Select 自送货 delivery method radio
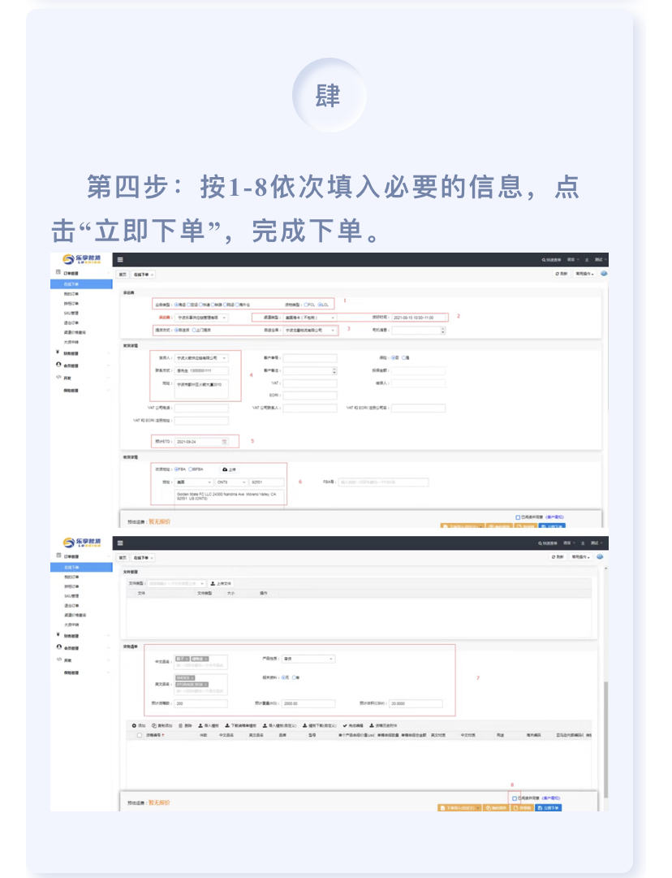The width and height of the screenshot is (672, 878). pyautogui.click(x=176, y=331)
